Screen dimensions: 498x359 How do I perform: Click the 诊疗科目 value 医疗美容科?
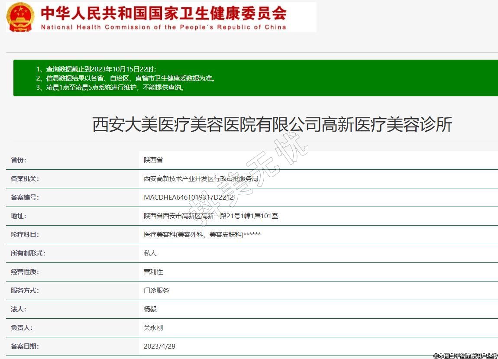tap(202, 234)
